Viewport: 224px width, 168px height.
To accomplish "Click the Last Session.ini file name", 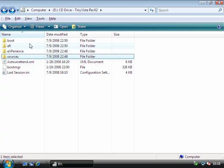I will [x=18, y=73].
